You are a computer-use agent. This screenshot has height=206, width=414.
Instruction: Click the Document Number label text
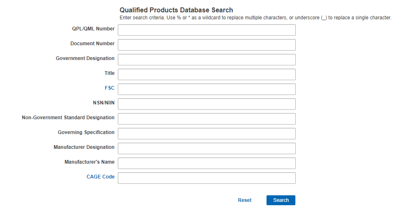coord(92,44)
